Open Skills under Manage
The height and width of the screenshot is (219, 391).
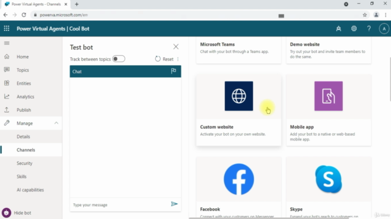pyautogui.click(x=21, y=176)
